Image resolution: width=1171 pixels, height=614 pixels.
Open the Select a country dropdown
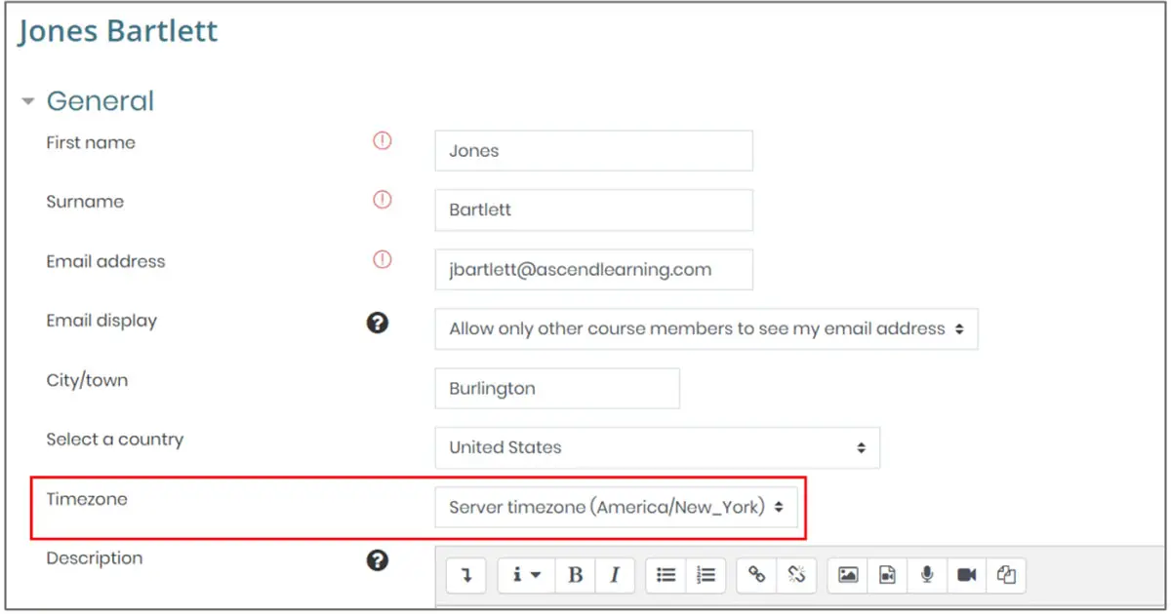pyautogui.click(x=658, y=447)
